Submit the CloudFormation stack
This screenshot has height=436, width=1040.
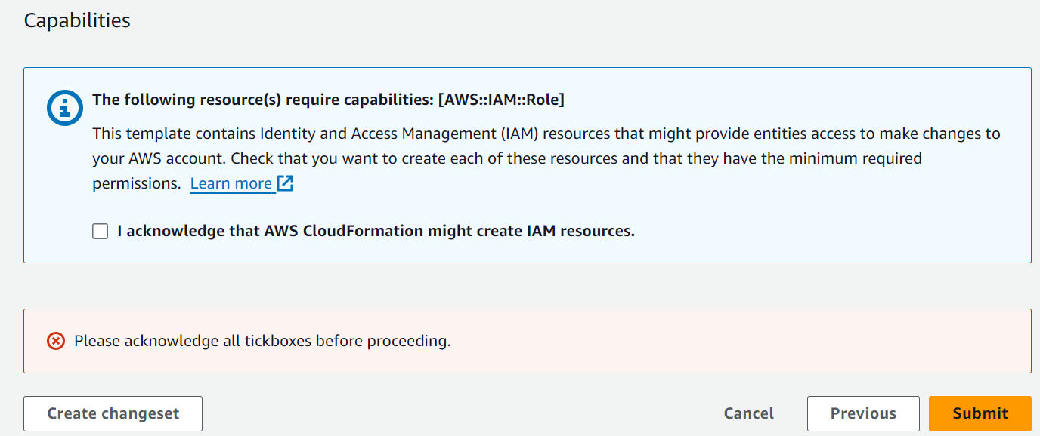pos(980,413)
